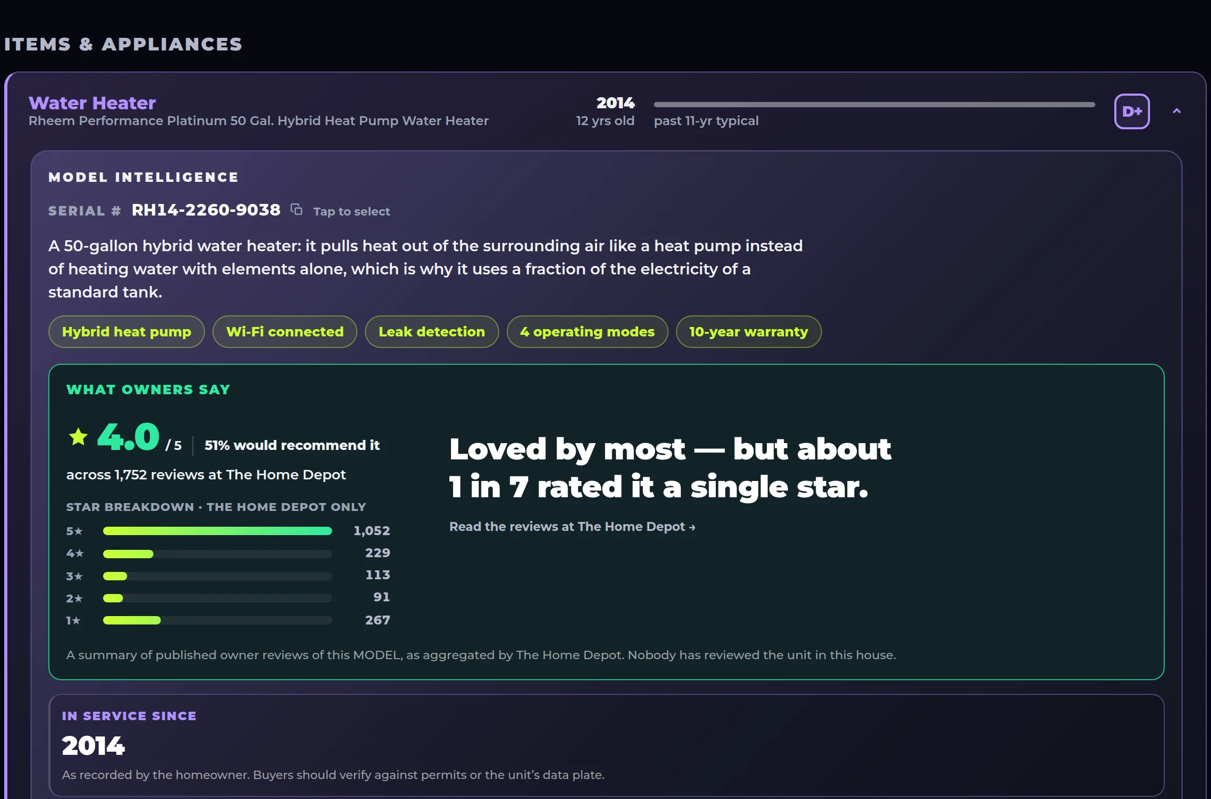Screen dimensions: 1211x799
Task: Click the In Service Since 2014 card
Action: (606, 745)
